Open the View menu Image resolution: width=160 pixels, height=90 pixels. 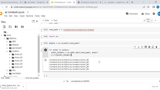click(16, 16)
